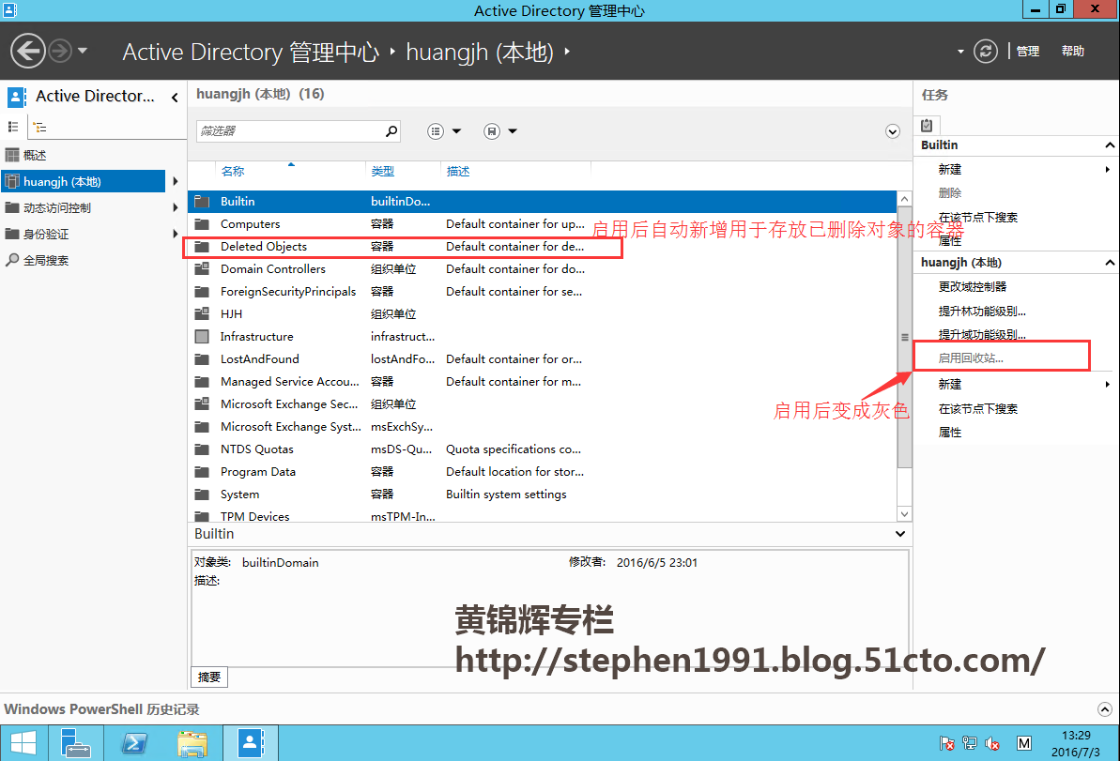Viewport: 1120px width, 761px height.
Task: Click list scrollbar up arrow
Action: point(904,199)
